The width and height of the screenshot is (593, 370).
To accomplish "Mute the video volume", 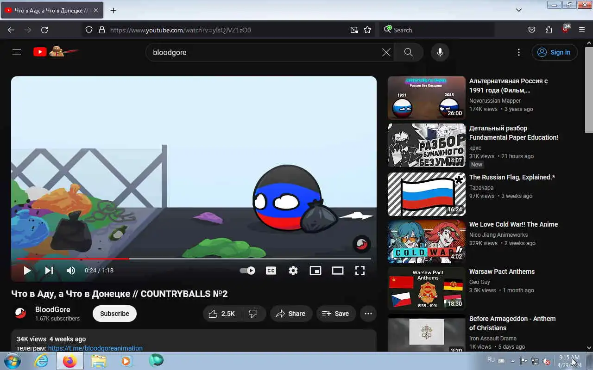I will (x=71, y=271).
